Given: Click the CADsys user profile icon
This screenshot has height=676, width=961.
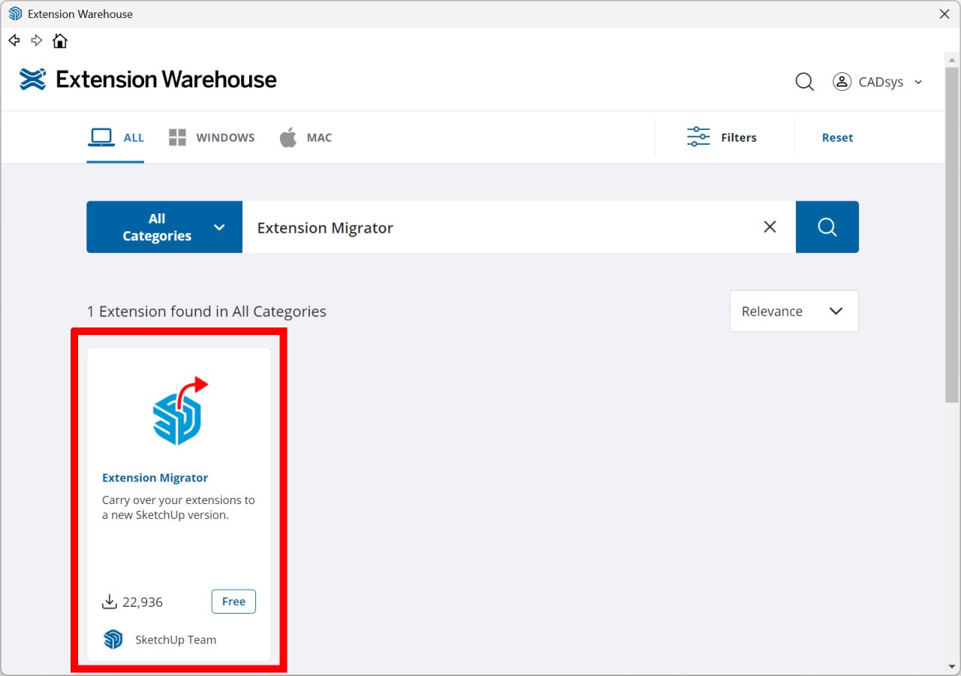Looking at the screenshot, I should click(x=842, y=82).
